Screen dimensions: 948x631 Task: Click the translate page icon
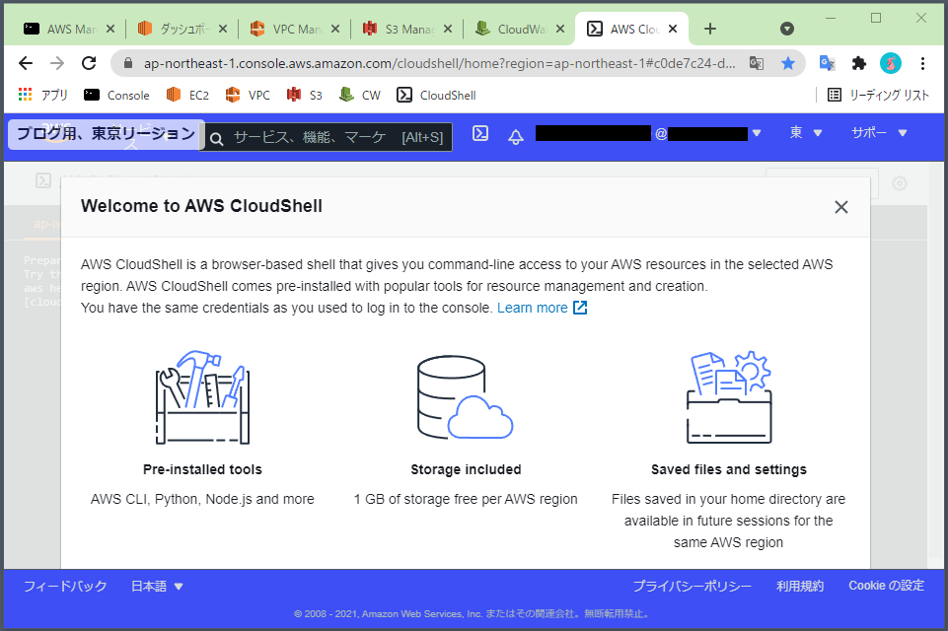757,63
